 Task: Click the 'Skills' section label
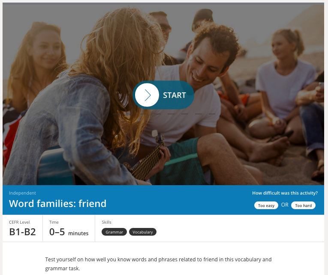coord(106,222)
